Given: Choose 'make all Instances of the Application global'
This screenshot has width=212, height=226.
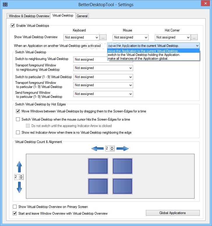Looking at the screenshot, I should [x=153, y=59].
